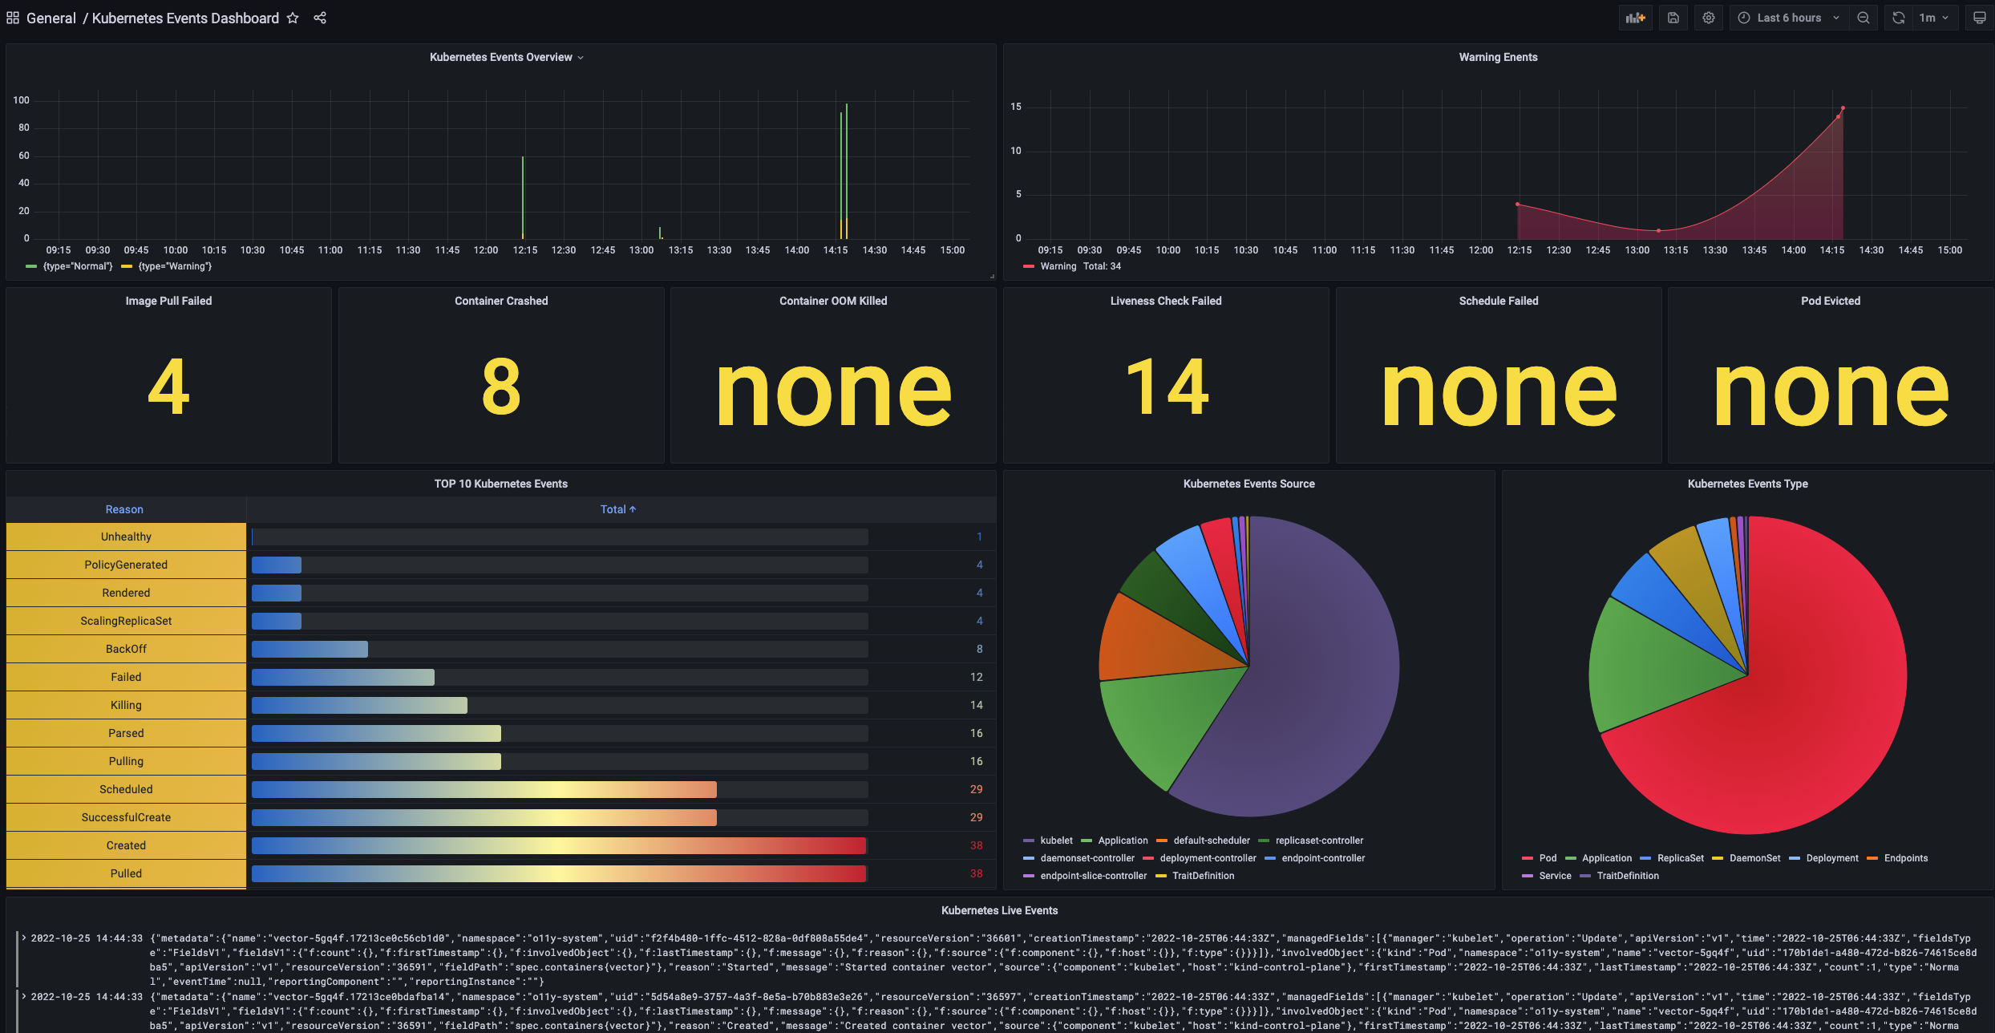Screen dimensions: 1995x1033
Task: Open Last 6 hours time picker
Action: [x=1789, y=18]
